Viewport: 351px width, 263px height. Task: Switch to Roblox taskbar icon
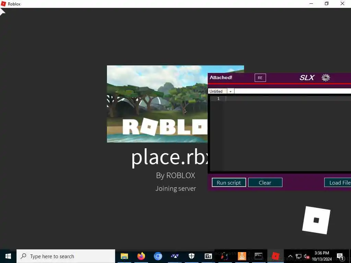(275, 256)
